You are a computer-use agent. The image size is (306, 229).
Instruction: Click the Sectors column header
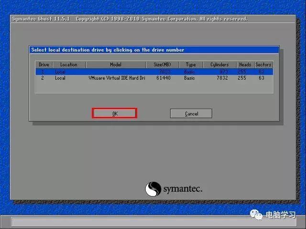tap(263, 64)
